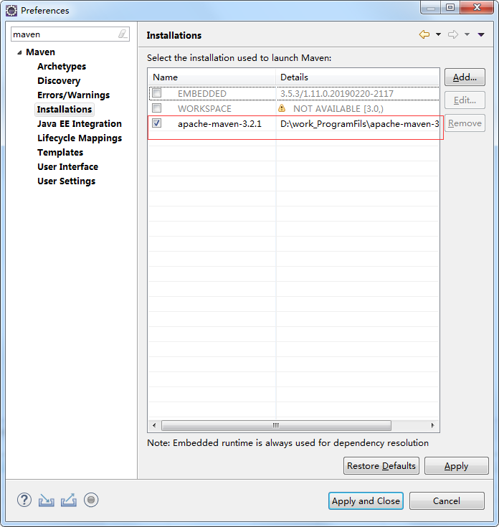The height and width of the screenshot is (527, 499).
Task: Open the Discovery preference page
Action: (x=59, y=80)
